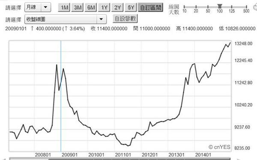This screenshot has height=160, width=257.
Task: Click the opening value 開 11000.000000
Action: click(x=152, y=29)
